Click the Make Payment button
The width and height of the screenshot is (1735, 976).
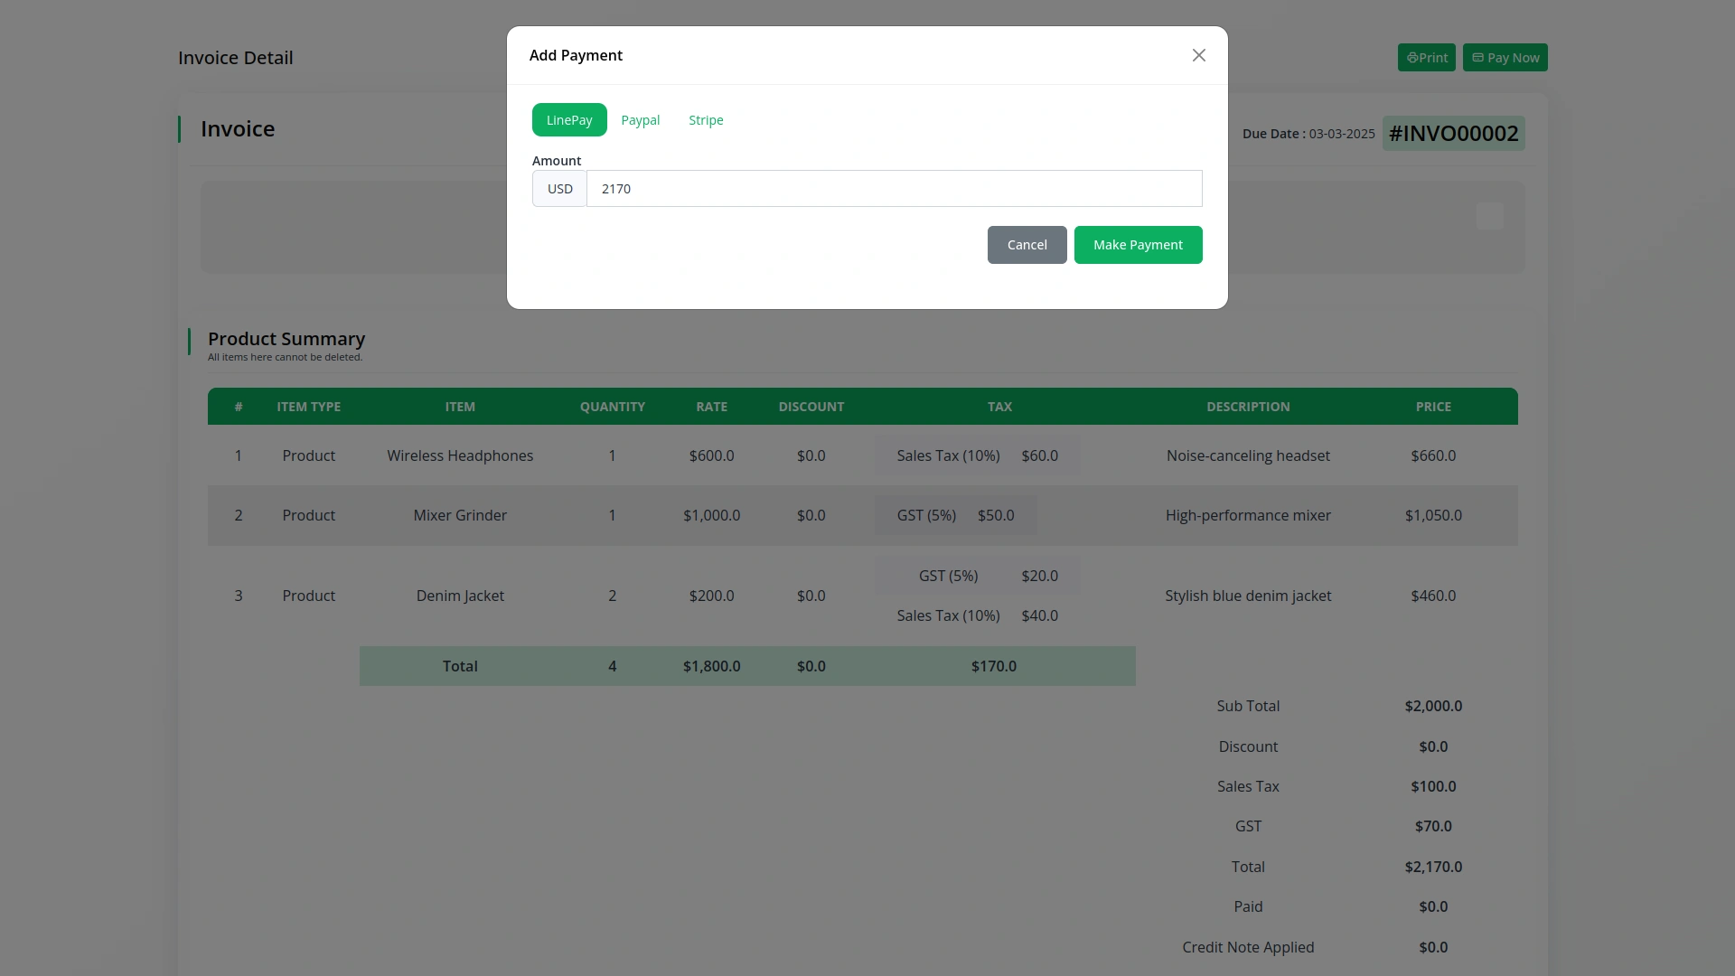click(1138, 245)
